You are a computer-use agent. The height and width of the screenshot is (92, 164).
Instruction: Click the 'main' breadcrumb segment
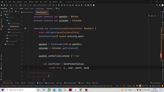click(21, 8)
